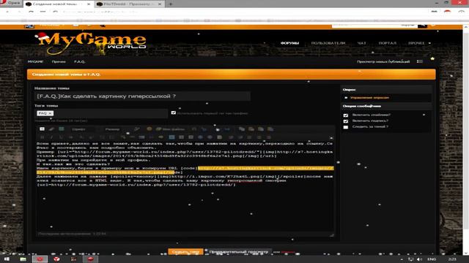The height and width of the screenshot is (263, 469).
Task: Go to Прочее breadcrumb link
Action: click(x=59, y=61)
